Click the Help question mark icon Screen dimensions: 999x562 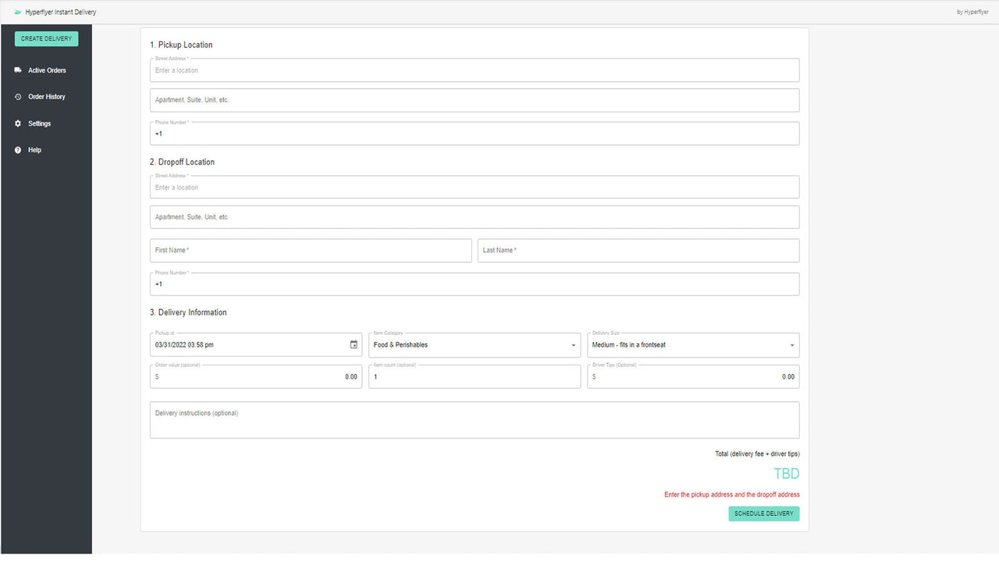pyautogui.click(x=17, y=149)
